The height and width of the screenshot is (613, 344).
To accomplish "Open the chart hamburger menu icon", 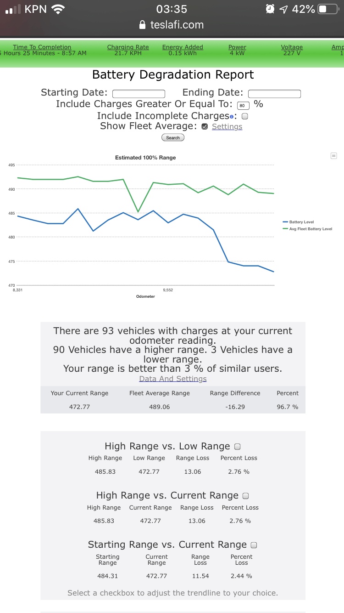I will [333, 156].
